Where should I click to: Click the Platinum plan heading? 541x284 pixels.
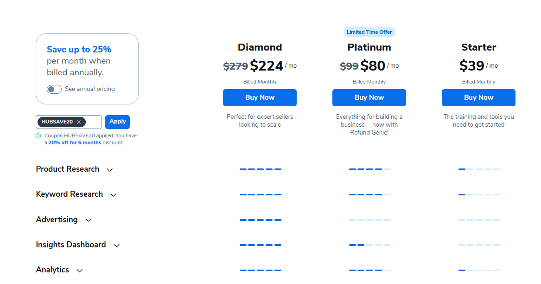(369, 47)
